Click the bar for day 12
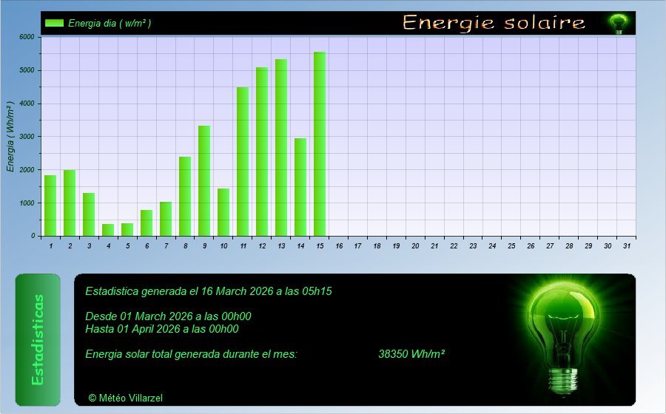Image resolution: width=666 pixels, height=414 pixels. tap(262, 152)
